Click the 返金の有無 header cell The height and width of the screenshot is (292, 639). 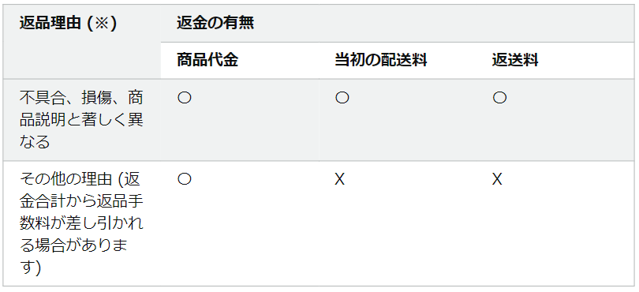pos(215,23)
